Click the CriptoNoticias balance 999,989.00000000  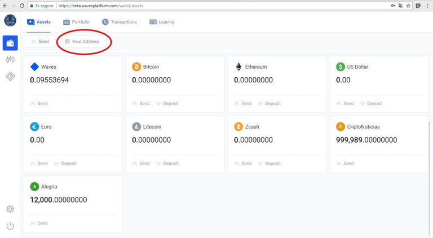pos(366,140)
